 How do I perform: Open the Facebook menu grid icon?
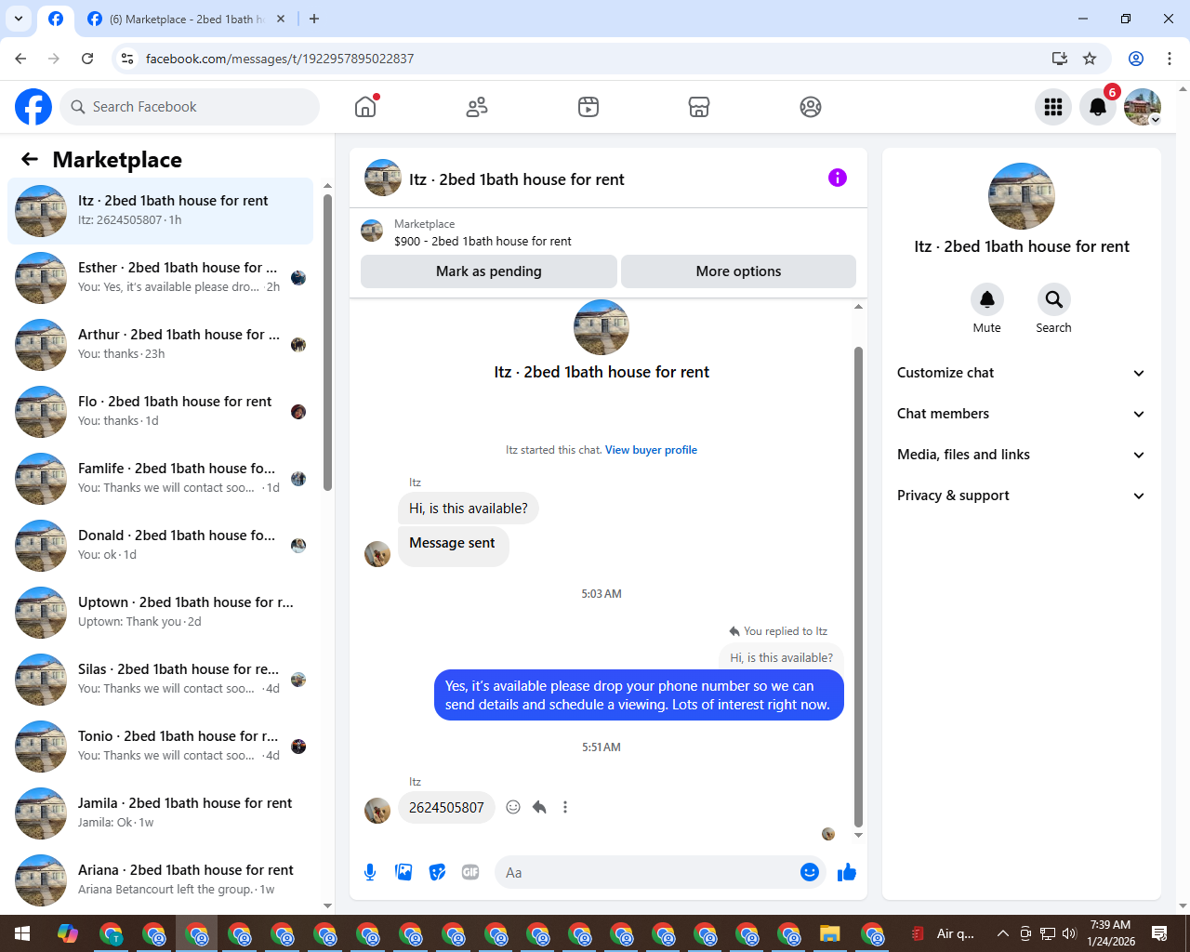[1053, 107]
